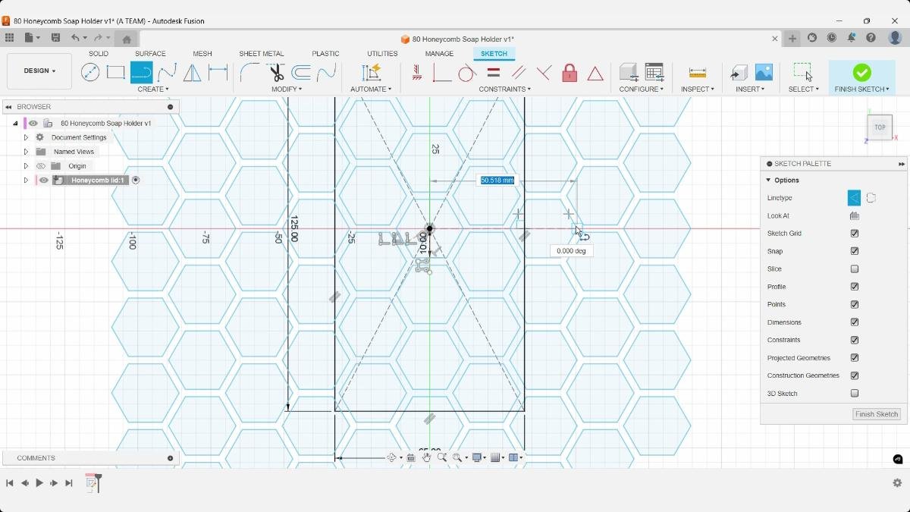Click the Look At icon in palette
910x512 pixels.
(x=855, y=216)
